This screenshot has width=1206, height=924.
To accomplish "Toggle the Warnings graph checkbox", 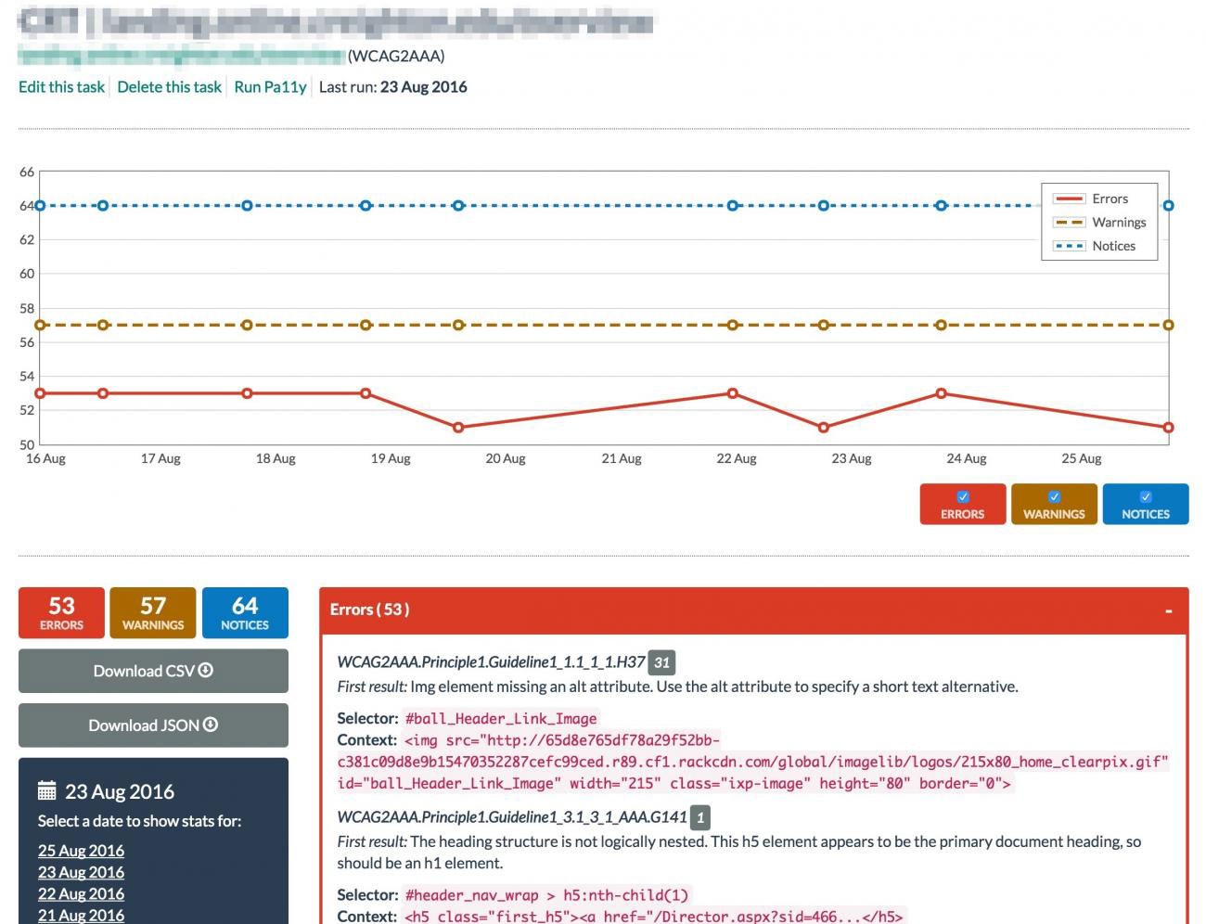I will coord(1054,497).
